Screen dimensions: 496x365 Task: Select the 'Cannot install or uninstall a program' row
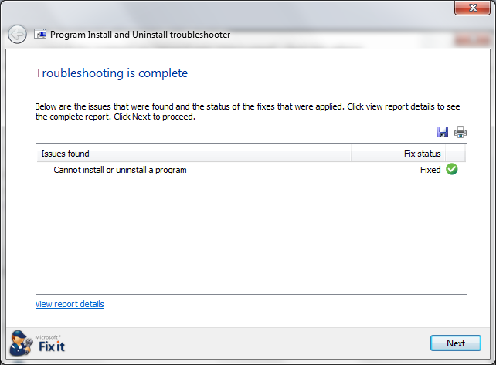click(x=251, y=170)
